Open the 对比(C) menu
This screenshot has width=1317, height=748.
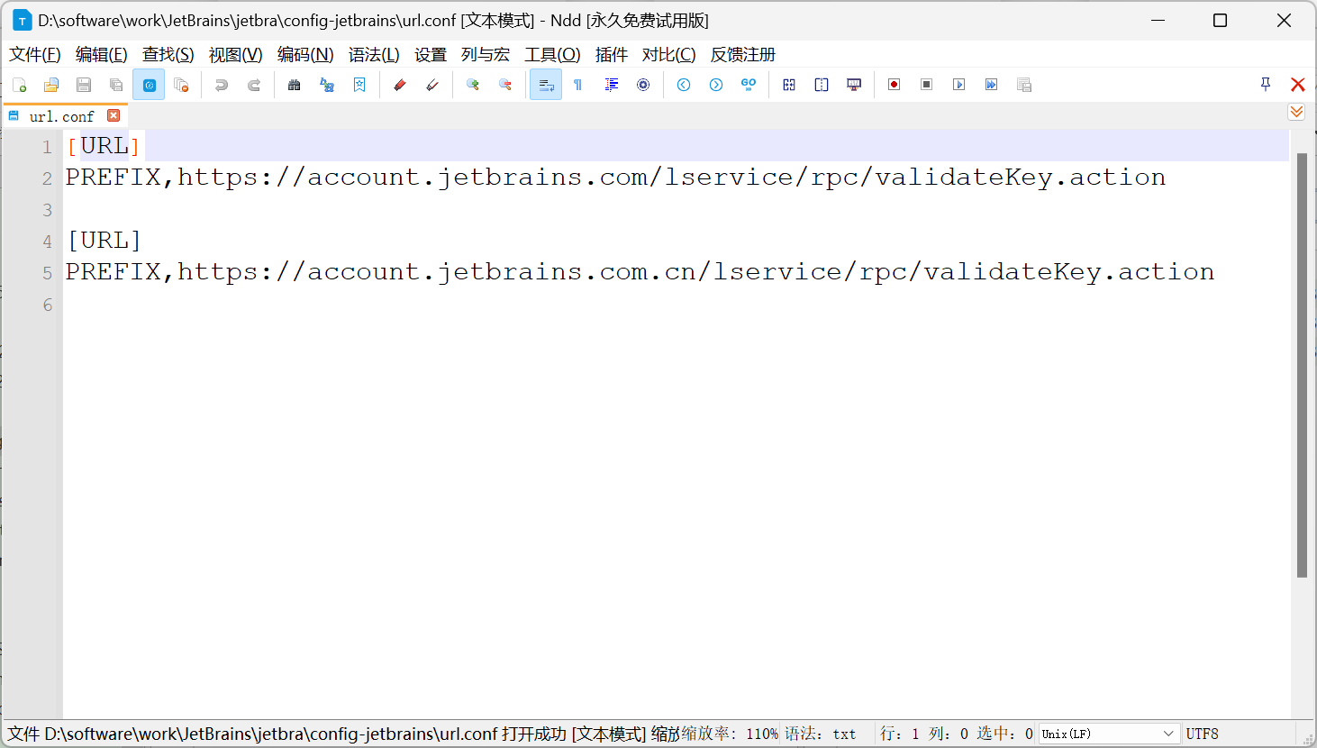tap(669, 55)
